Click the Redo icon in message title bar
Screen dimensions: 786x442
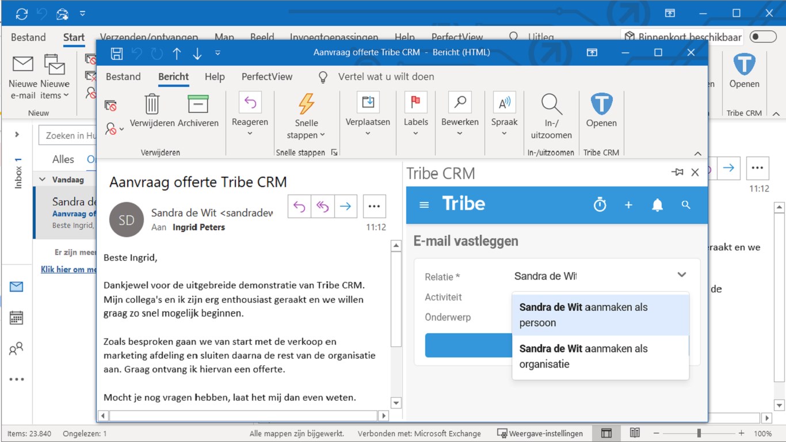[157, 54]
